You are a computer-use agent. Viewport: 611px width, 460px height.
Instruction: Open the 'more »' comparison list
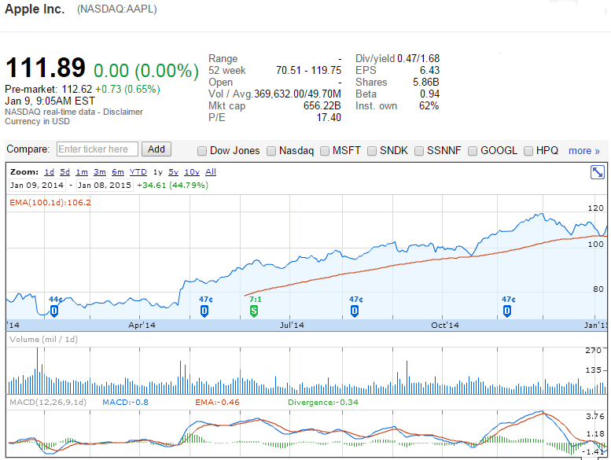[583, 151]
